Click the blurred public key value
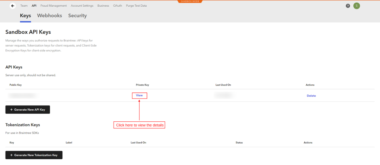The width and height of the screenshot is (380, 165). 23,95
